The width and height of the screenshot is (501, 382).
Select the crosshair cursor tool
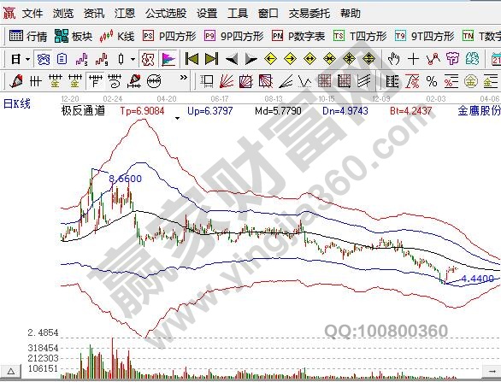(413, 59)
